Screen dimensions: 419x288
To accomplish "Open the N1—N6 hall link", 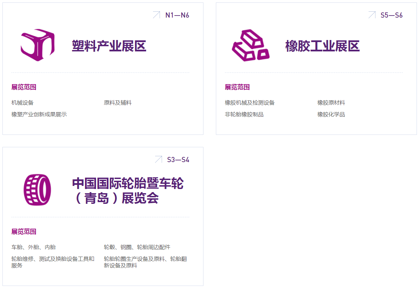I will [x=177, y=15].
